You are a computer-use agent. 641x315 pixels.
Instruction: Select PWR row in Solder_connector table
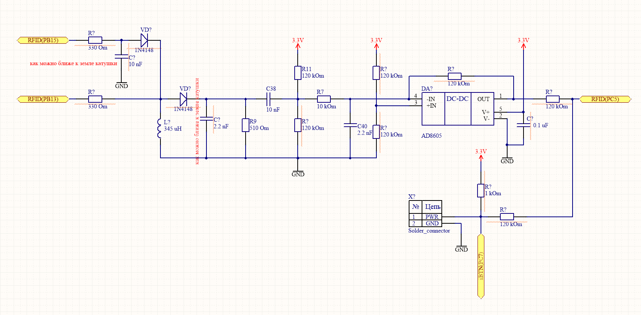432,217
